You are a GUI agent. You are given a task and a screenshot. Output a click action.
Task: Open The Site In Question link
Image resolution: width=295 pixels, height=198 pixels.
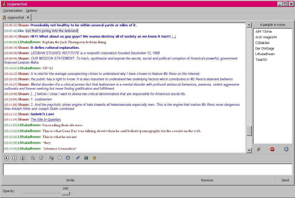click(x=46, y=120)
